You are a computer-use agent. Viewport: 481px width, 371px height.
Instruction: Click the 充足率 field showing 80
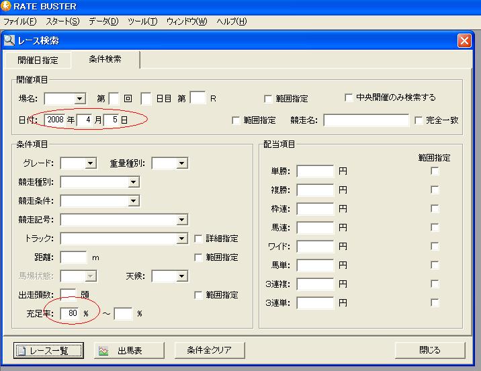click(x=70, y=313)
